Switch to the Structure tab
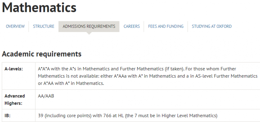 tap(44, 27)
